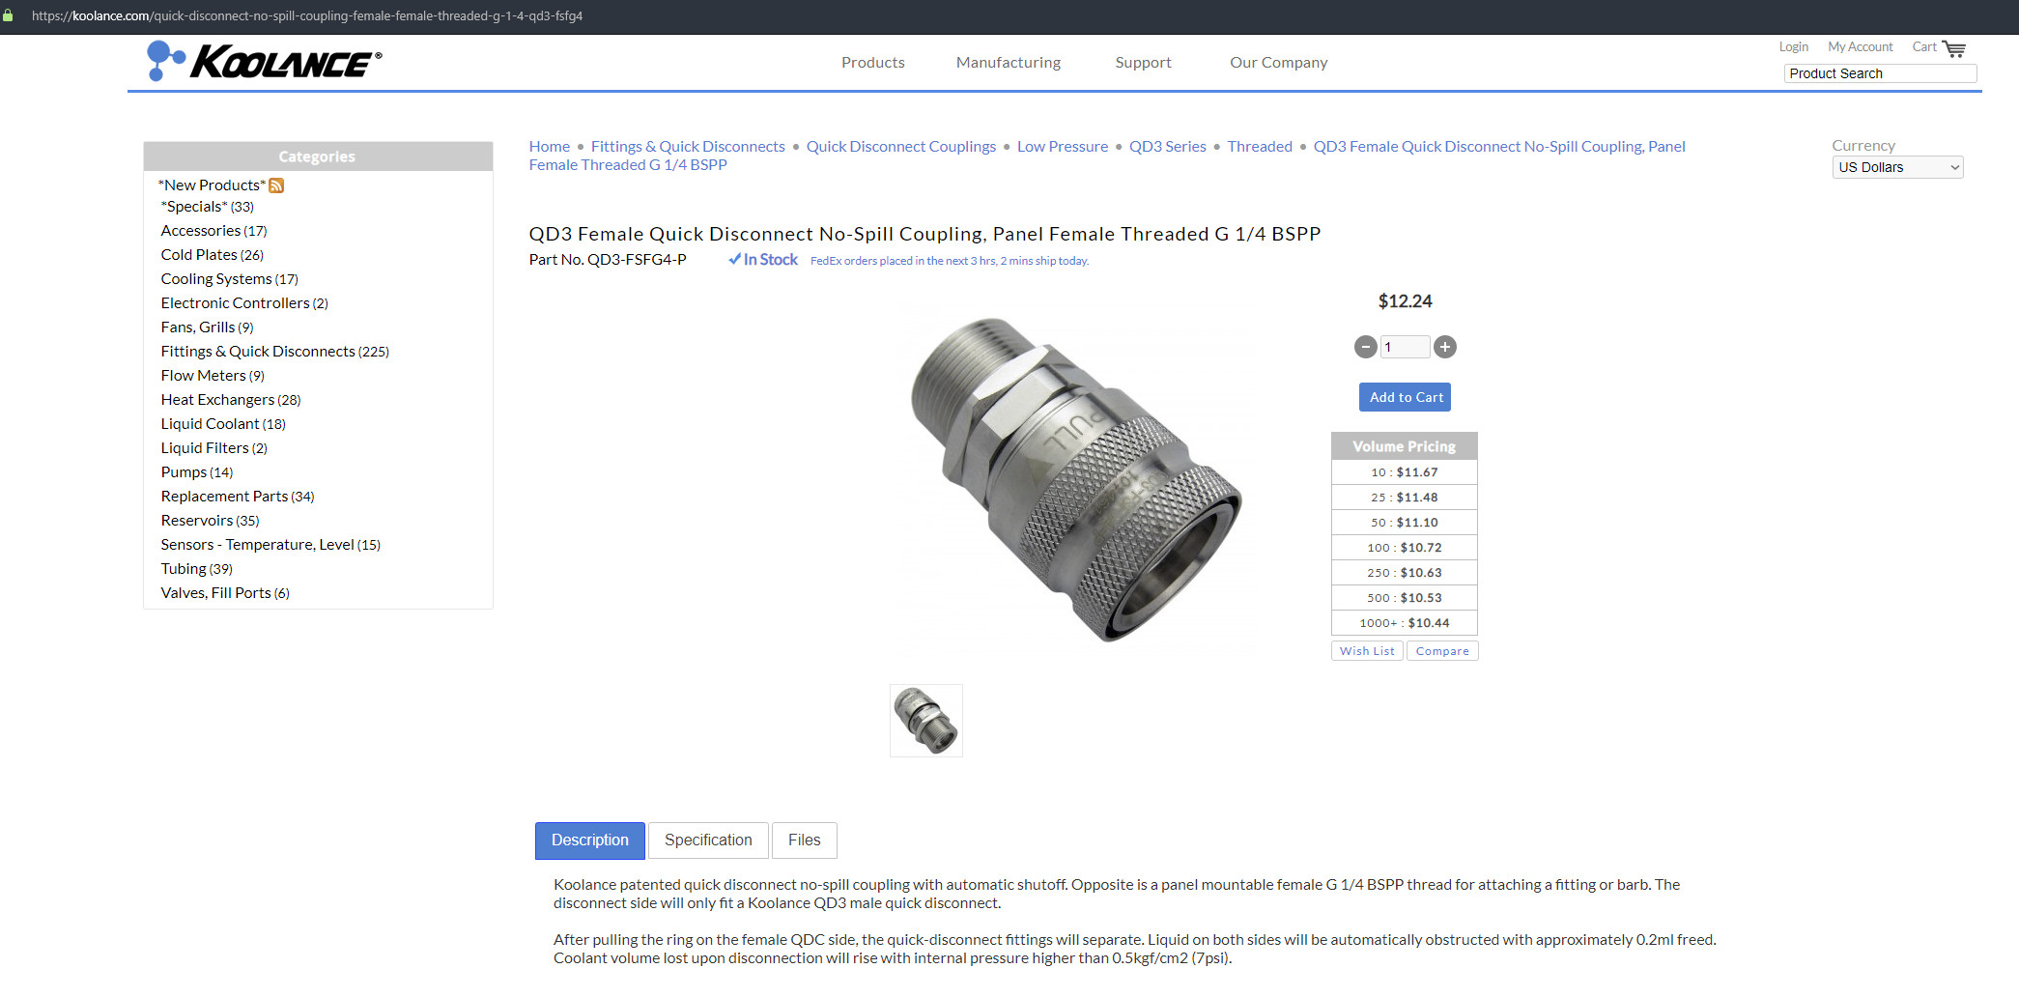Focus the Product Search field
The width and height of the screenshot is (2019, 997).
click(x=1880, y=73)
